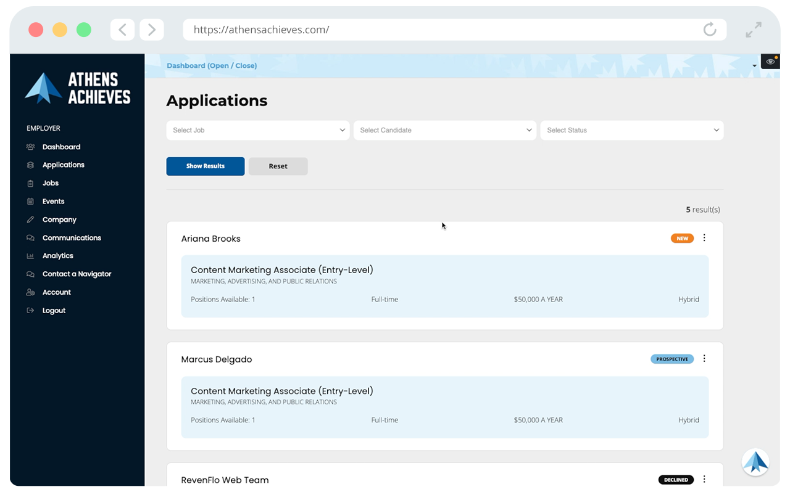Open Analytics via the chart icon
Image resolution: width=790 pixels, height=492 pixels.
30,255
